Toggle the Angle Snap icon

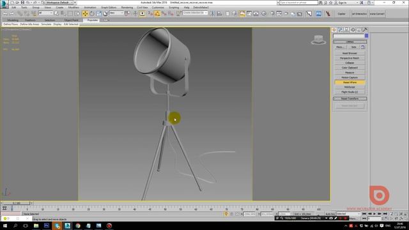pos(157,13)
